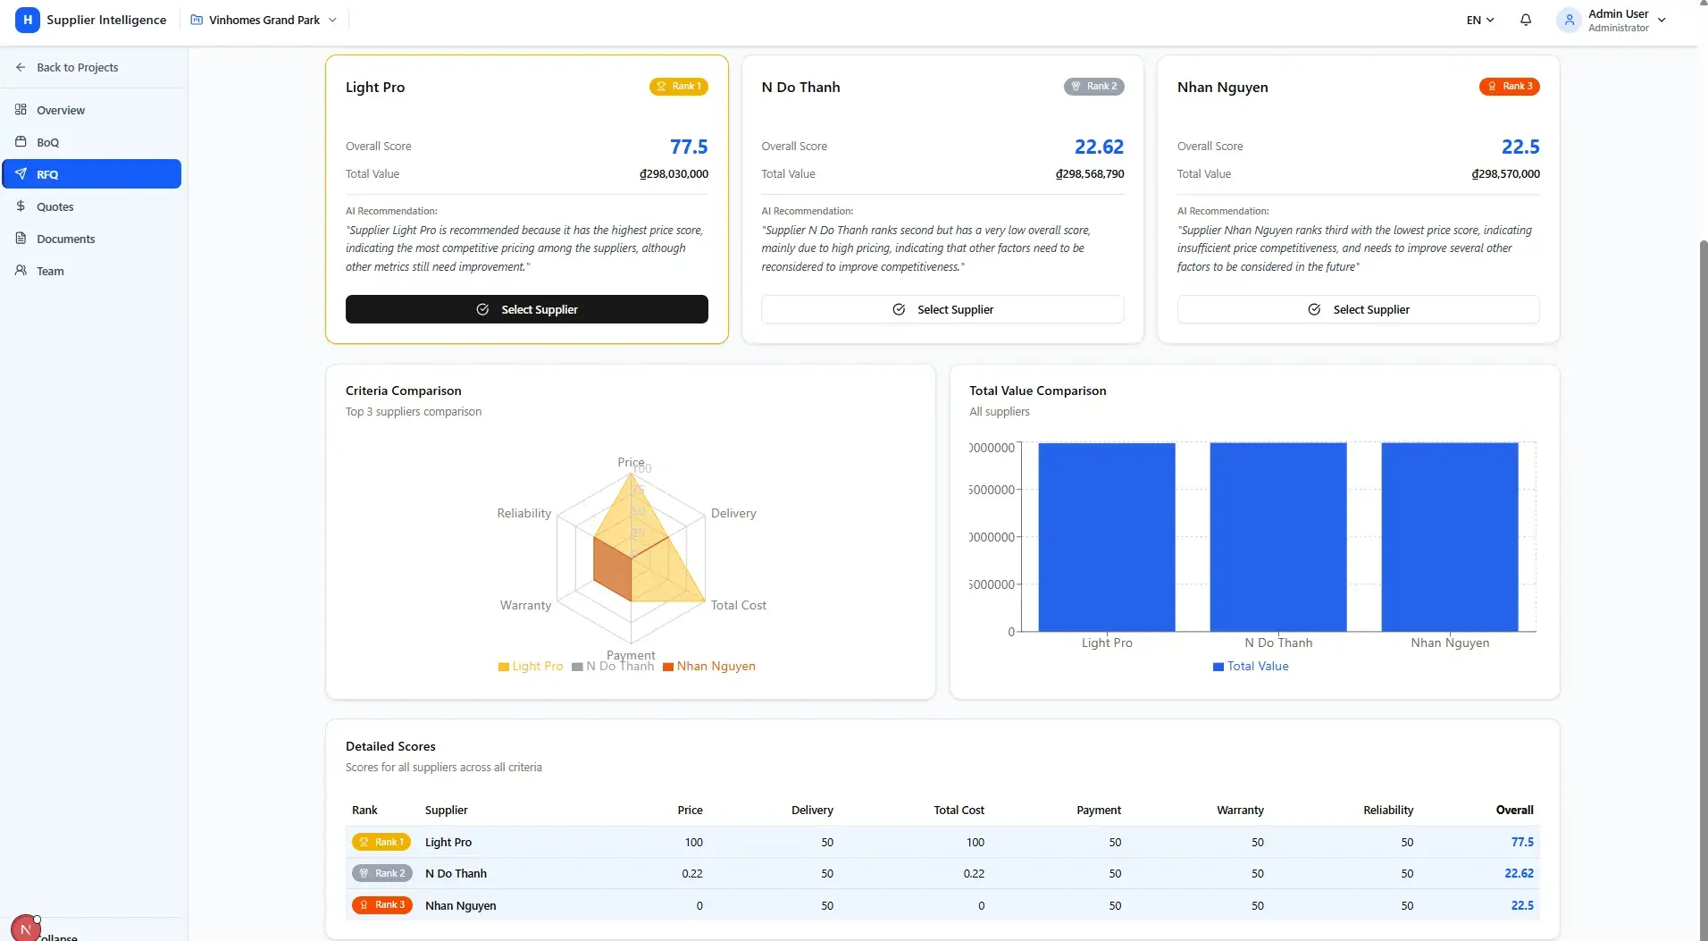Open the Vinhomes Grand Park project dropdown

coord(264,19)
